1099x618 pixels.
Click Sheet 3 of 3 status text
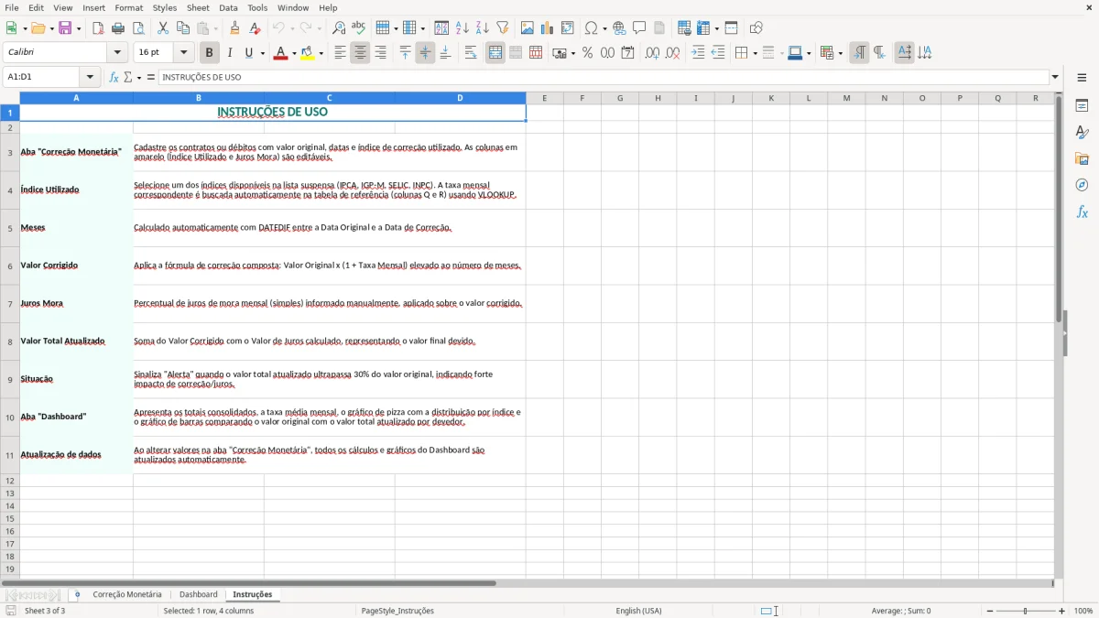coord(45,611)
